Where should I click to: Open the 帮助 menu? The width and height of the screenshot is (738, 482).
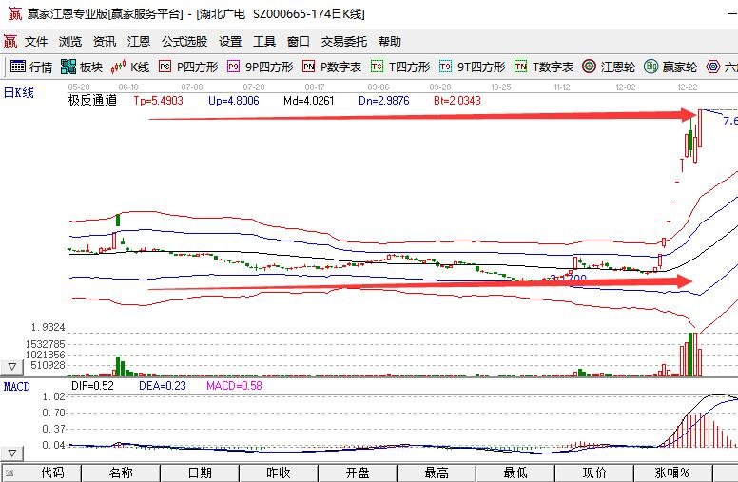tap(390, 42)
